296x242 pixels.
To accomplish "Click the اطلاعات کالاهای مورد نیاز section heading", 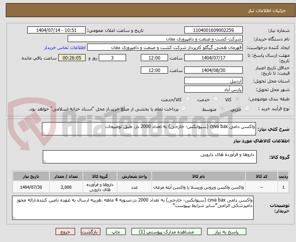I will 261,141.
